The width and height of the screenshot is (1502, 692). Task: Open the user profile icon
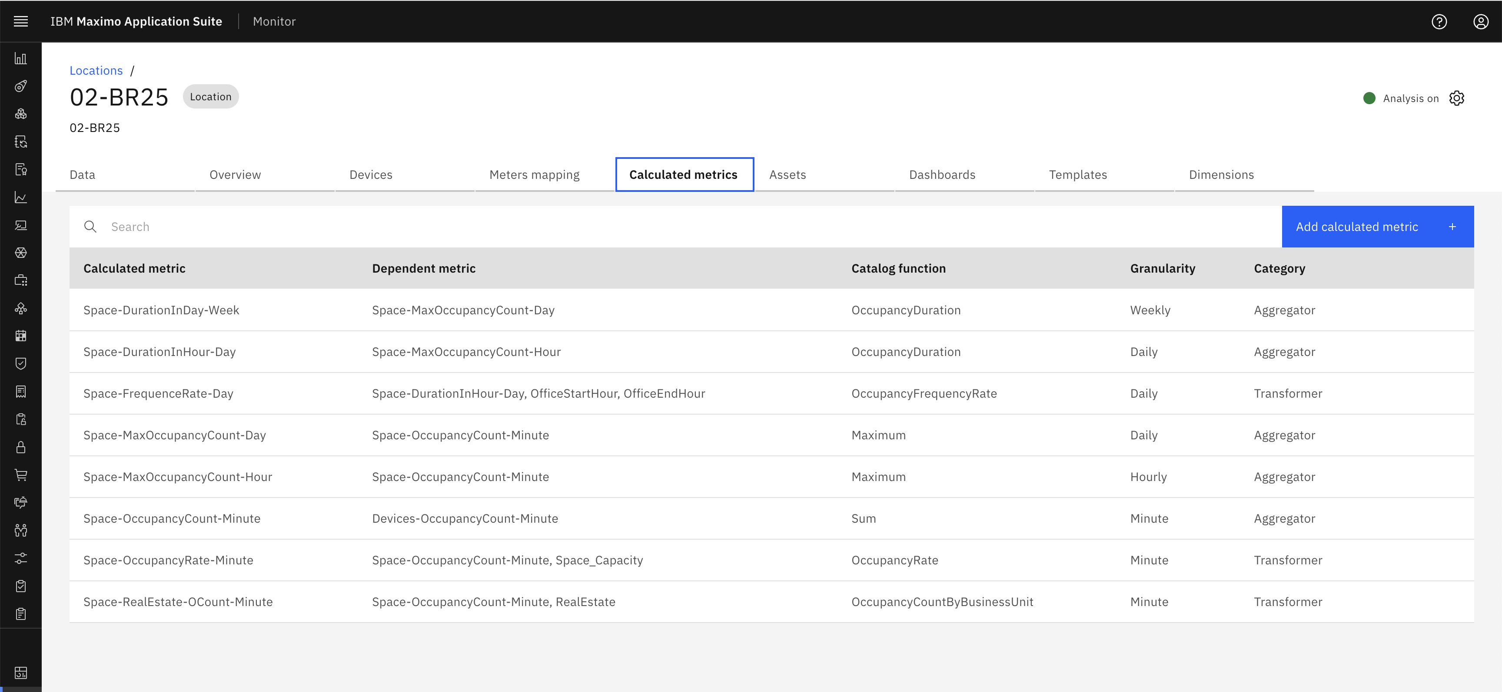coord(1480,22)
